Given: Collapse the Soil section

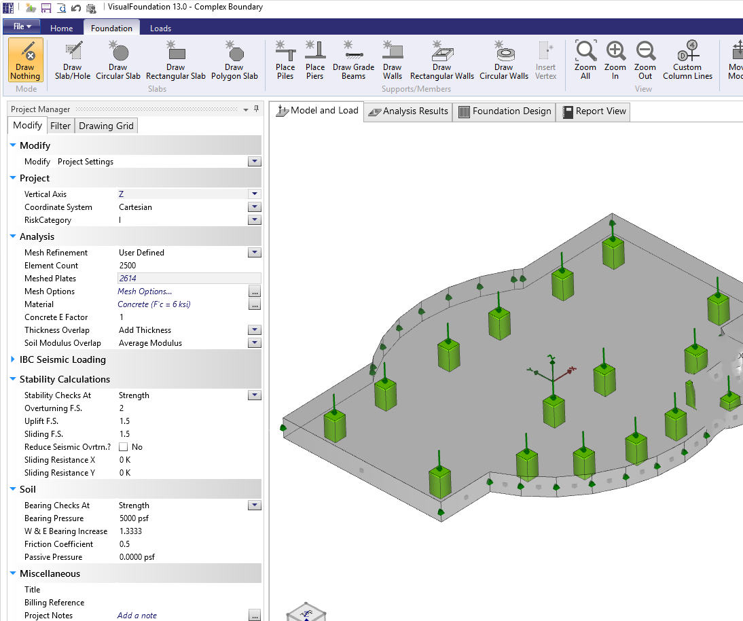Looking at the screenshot, I should point(13,489).
